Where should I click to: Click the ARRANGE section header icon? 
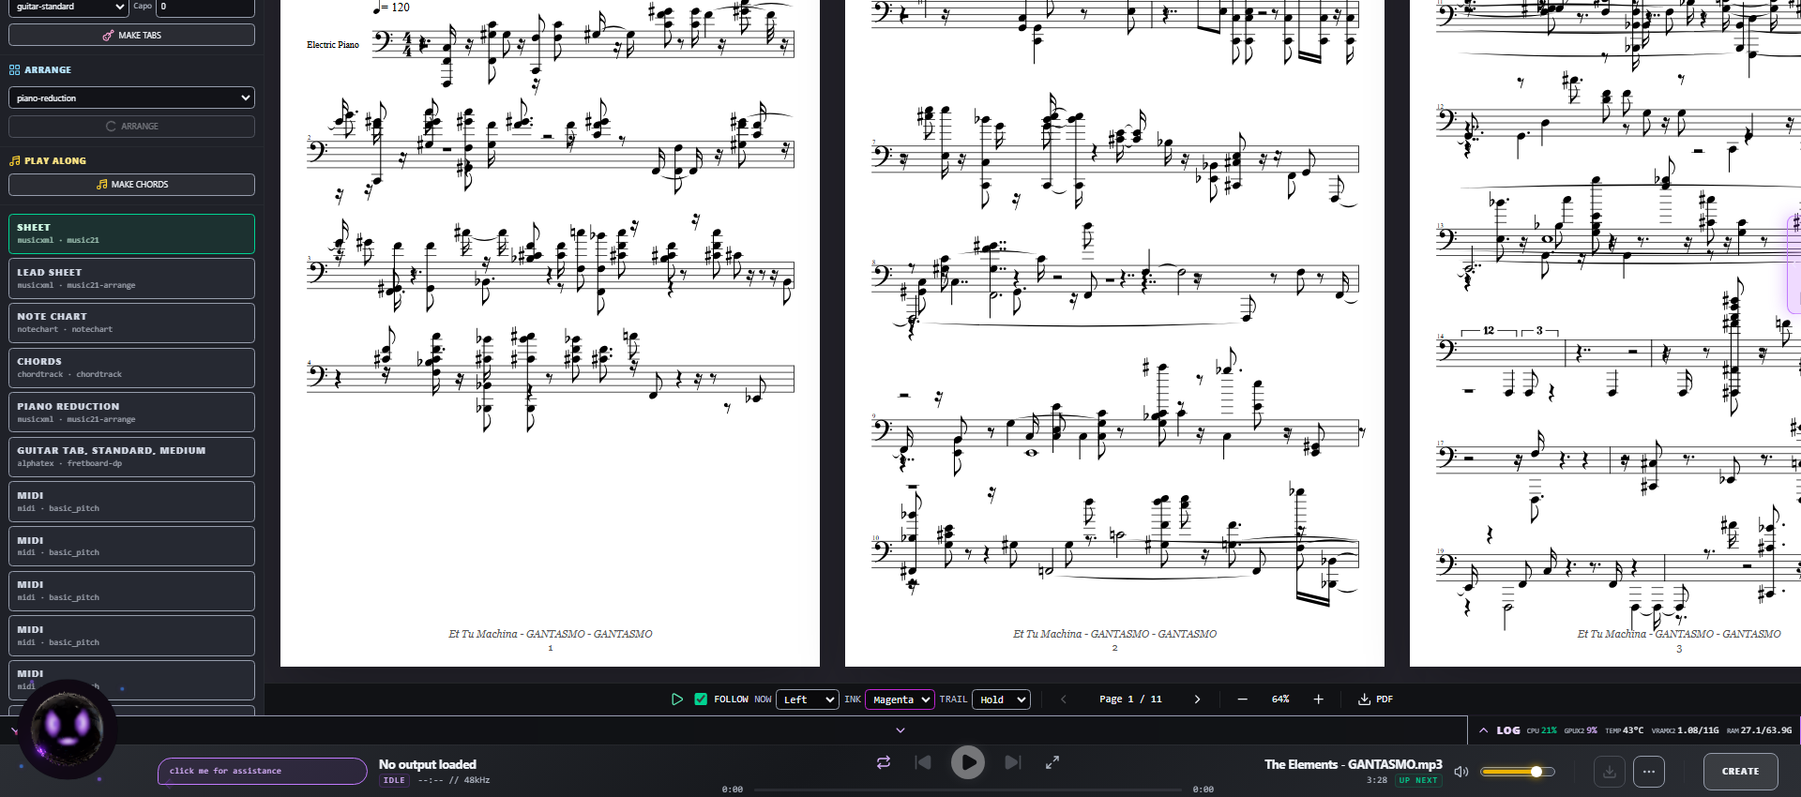tap(14, 70)
